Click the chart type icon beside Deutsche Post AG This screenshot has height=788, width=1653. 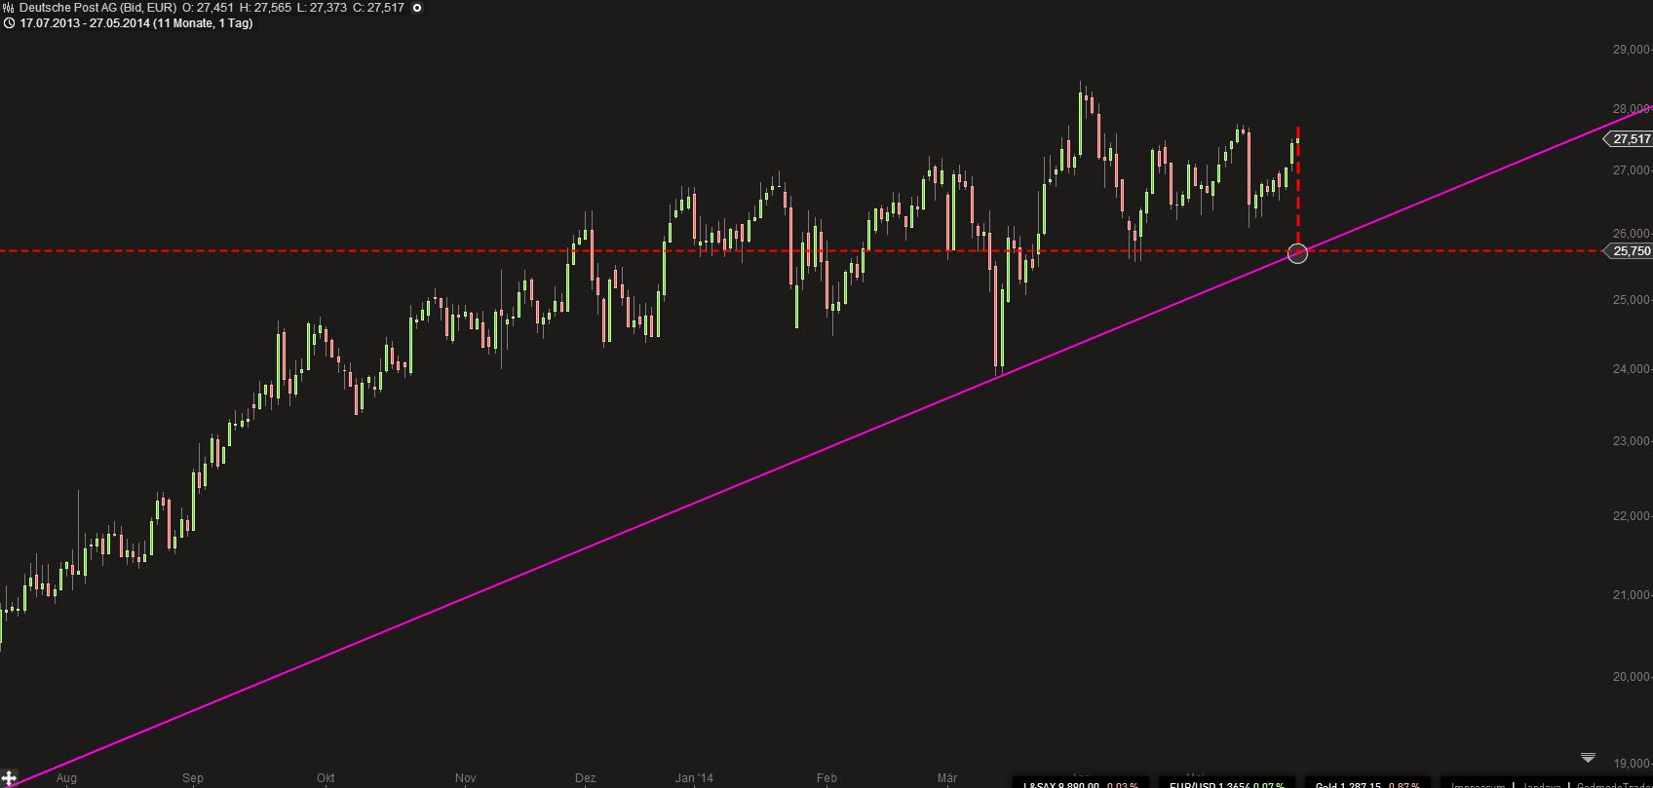(8, 8)
